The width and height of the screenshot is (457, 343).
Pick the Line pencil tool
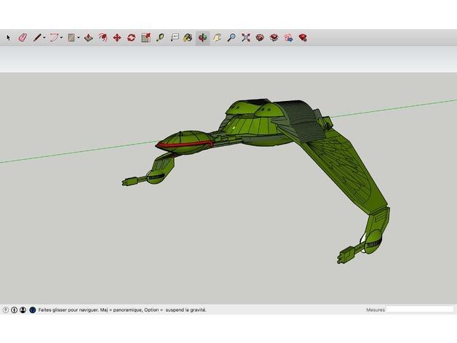(37, 38)
